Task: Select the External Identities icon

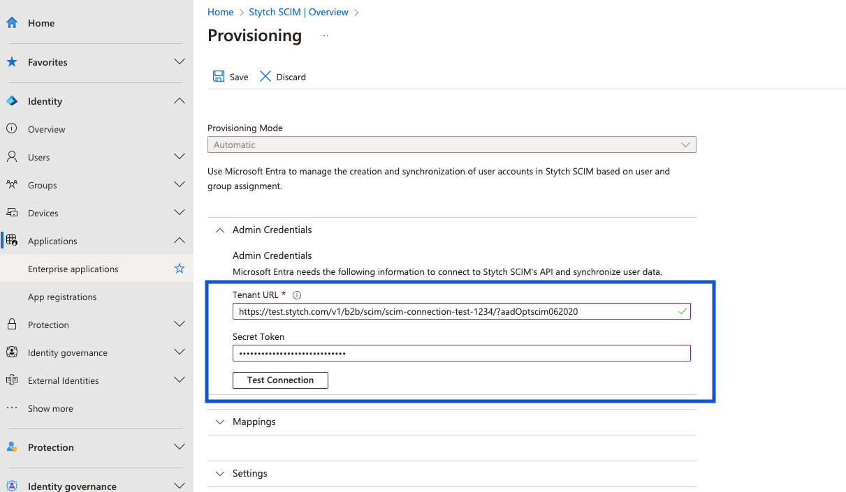Action: click(11, 380)
